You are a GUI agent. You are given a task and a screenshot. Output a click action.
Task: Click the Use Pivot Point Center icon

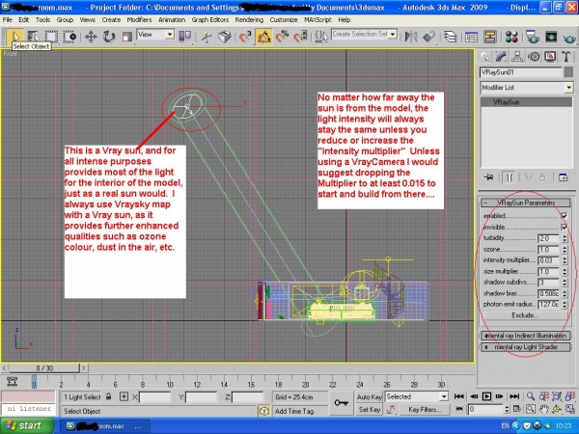click(184, 37)
